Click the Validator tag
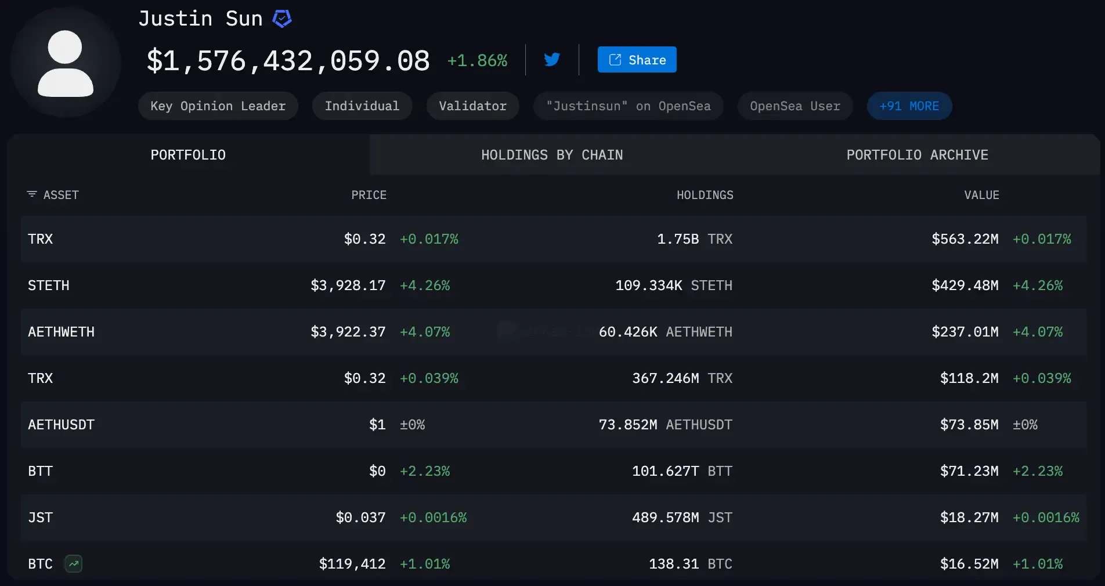The height and width of the screenshot is (586, 1105). [472, 106]
